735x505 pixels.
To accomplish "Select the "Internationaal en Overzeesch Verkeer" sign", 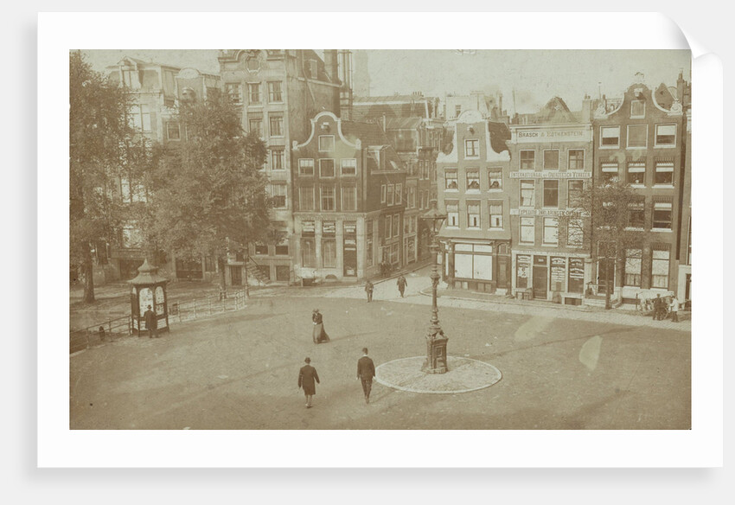I will (x=552, y=175).
